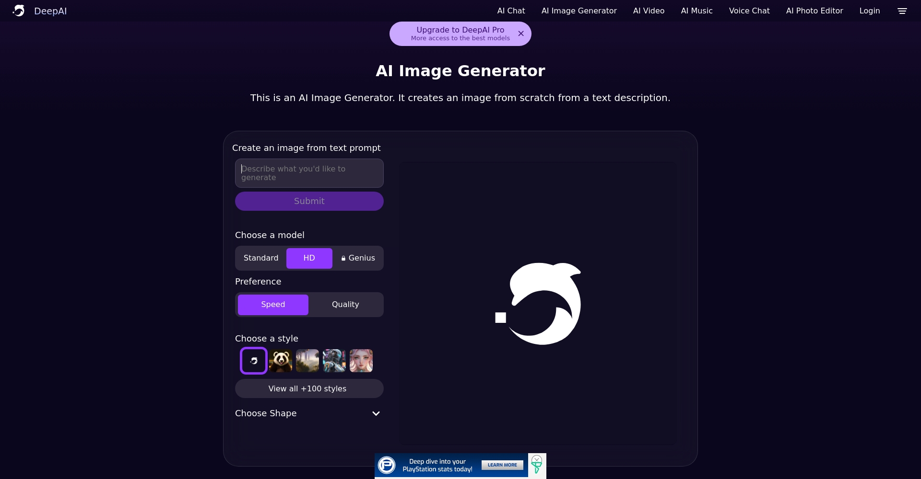Click the PlayStation logo in the ad
The height and width of the screenshot is (479, 921).
[x=387, y=465]
